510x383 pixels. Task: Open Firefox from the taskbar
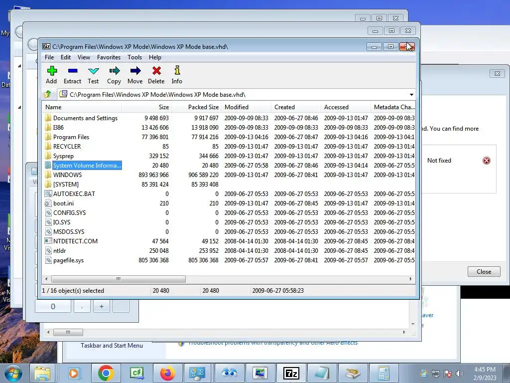pos(168,373)
